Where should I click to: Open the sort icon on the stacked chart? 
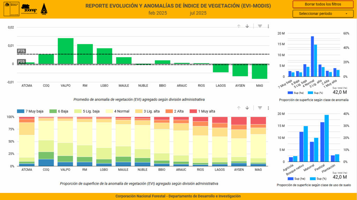[x=260, y=108]
